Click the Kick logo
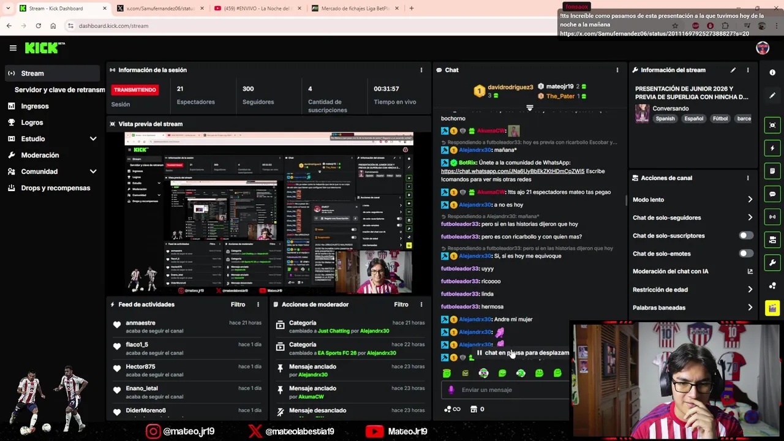 tap(44, 48)
